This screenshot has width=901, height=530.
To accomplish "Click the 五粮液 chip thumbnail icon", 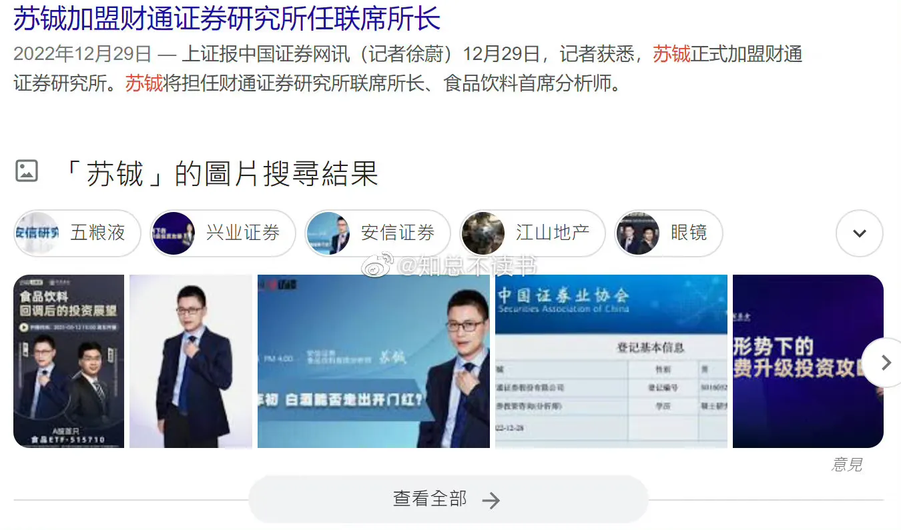I will [x=37, y=233].
